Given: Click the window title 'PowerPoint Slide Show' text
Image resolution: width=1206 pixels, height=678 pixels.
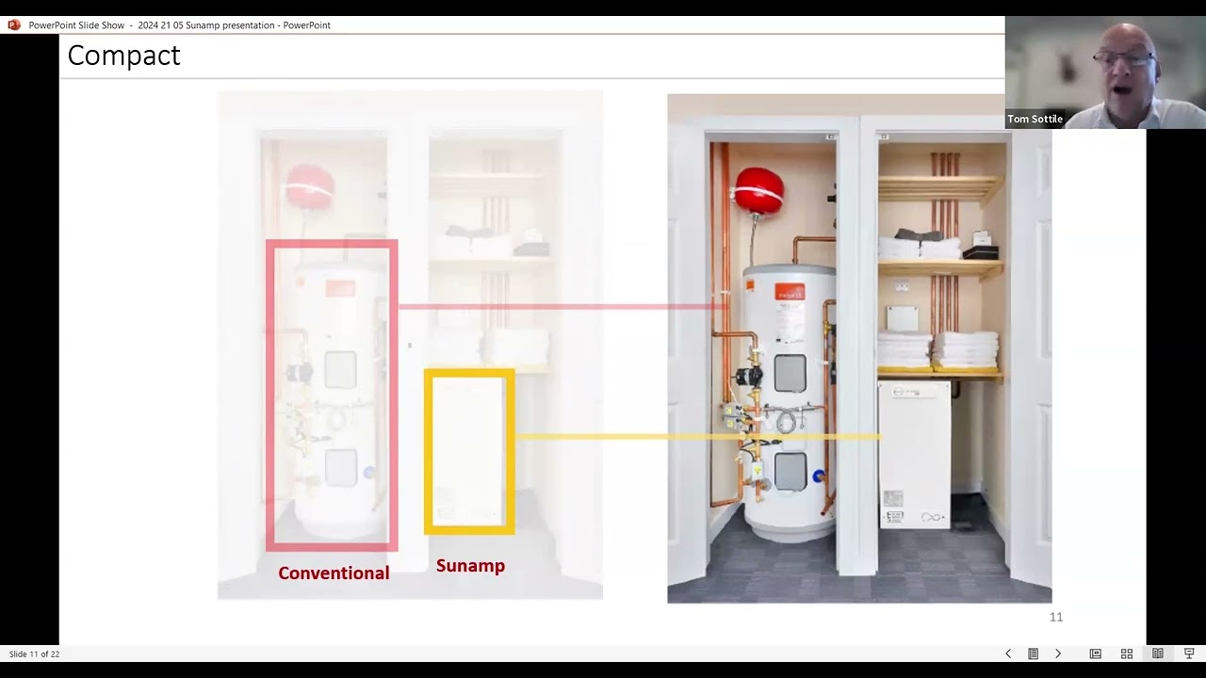Looking at the screenshot, I should [x=76, y=25].
